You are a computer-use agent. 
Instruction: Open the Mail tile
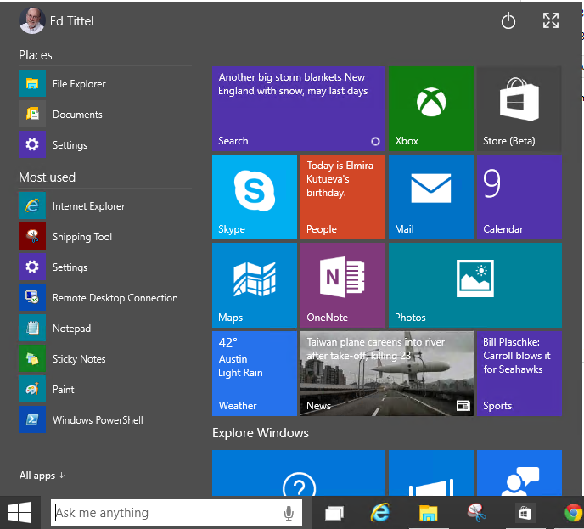(x=431, y=197)
